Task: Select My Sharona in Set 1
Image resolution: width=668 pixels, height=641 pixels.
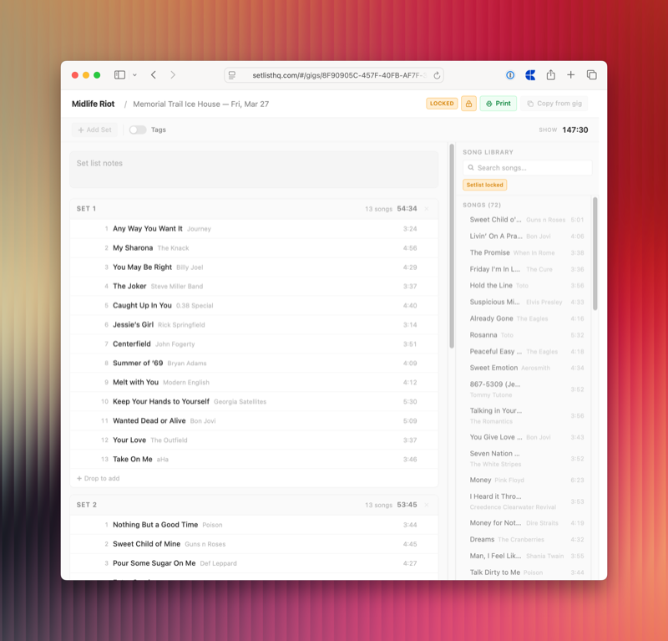Action: [254, 247]
